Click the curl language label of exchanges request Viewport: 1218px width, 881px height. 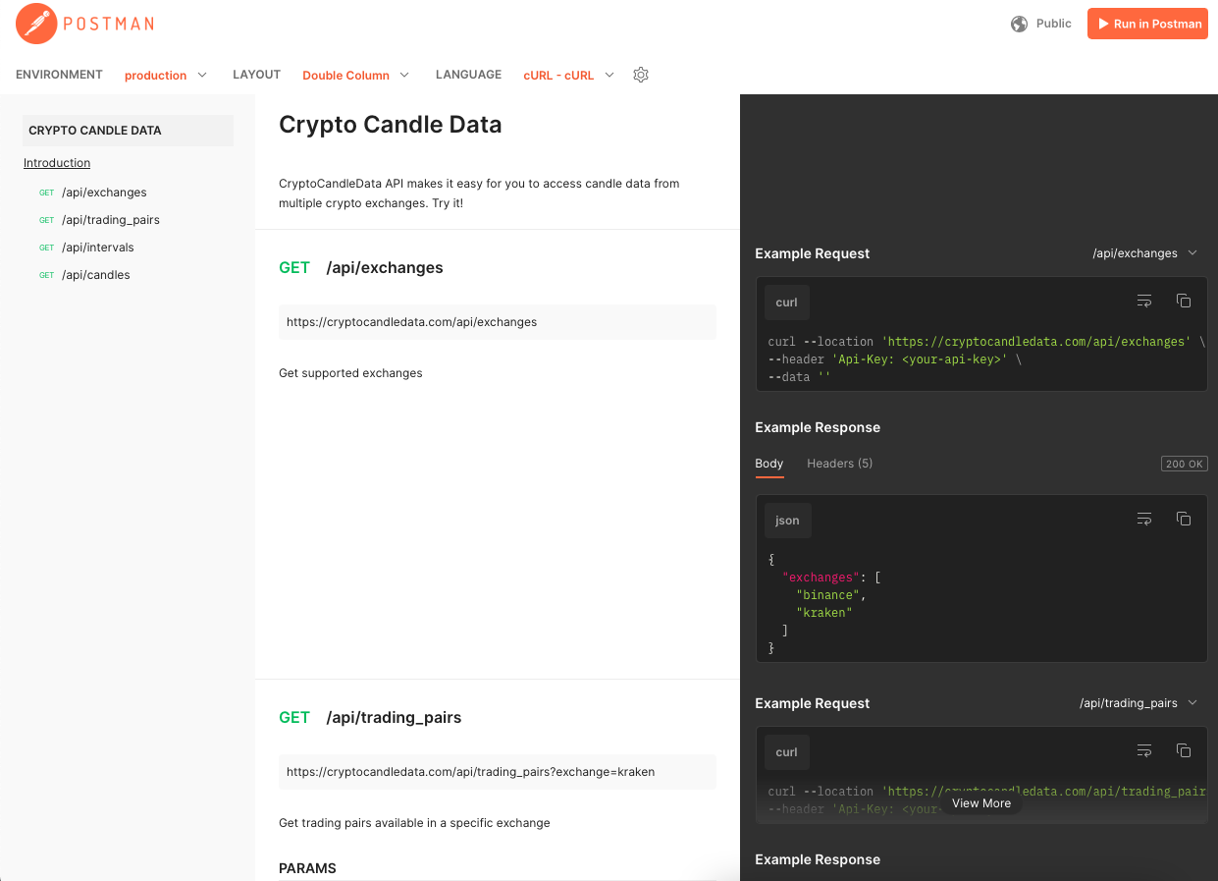point(787,303)
